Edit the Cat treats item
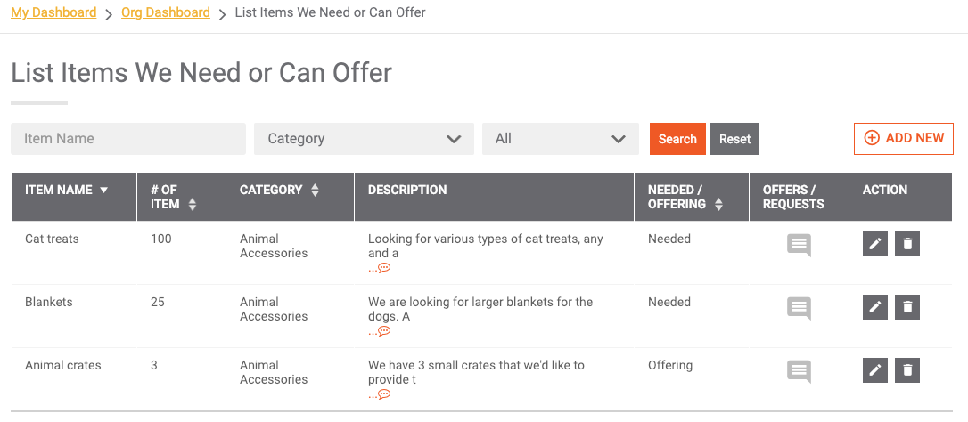This screenshot has height=422, width=968. pos(874,244)
